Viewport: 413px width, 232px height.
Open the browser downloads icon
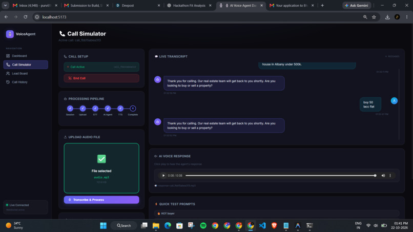(387, 17)
